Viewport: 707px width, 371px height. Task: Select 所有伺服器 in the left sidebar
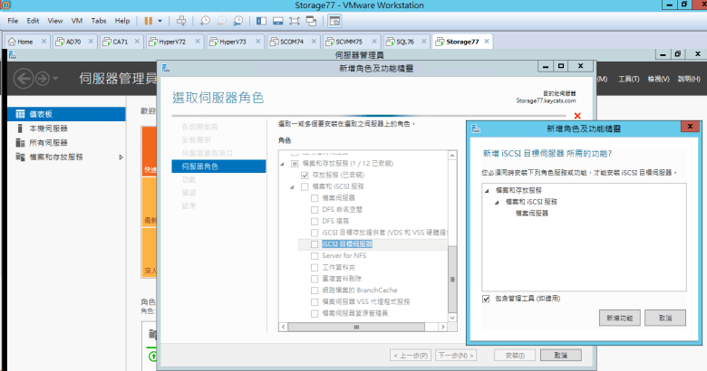click(x=48, y=143)
